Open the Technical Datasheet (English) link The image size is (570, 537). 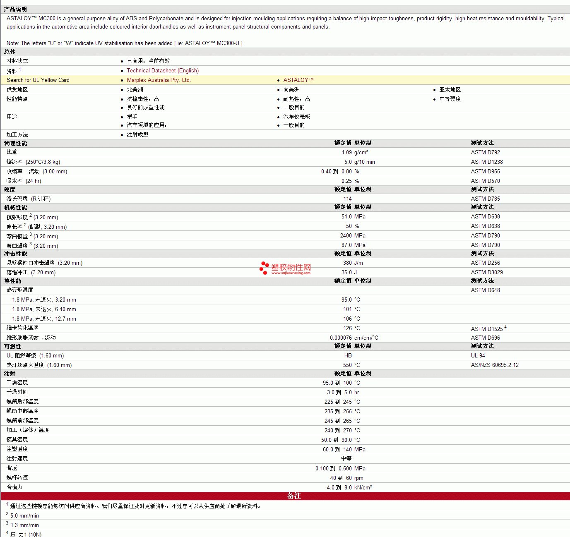[163, 71]
